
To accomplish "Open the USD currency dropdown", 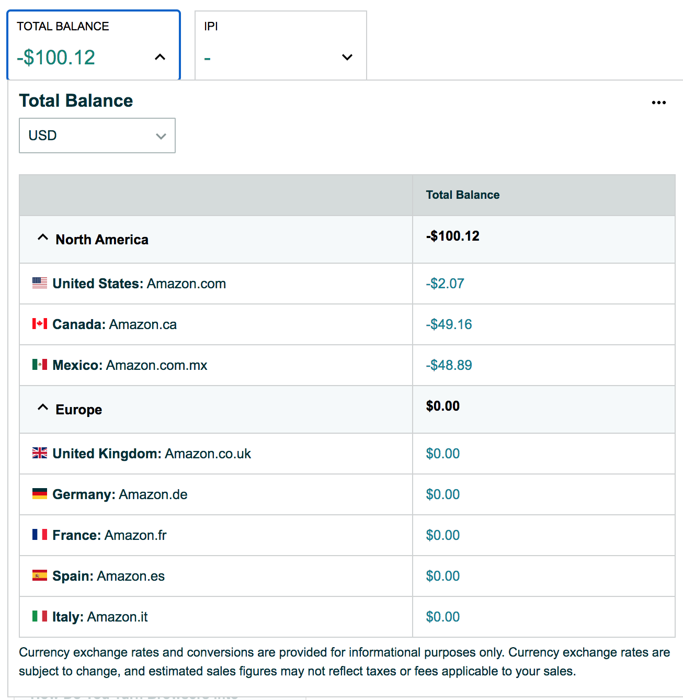I will (x=97, y=136).
